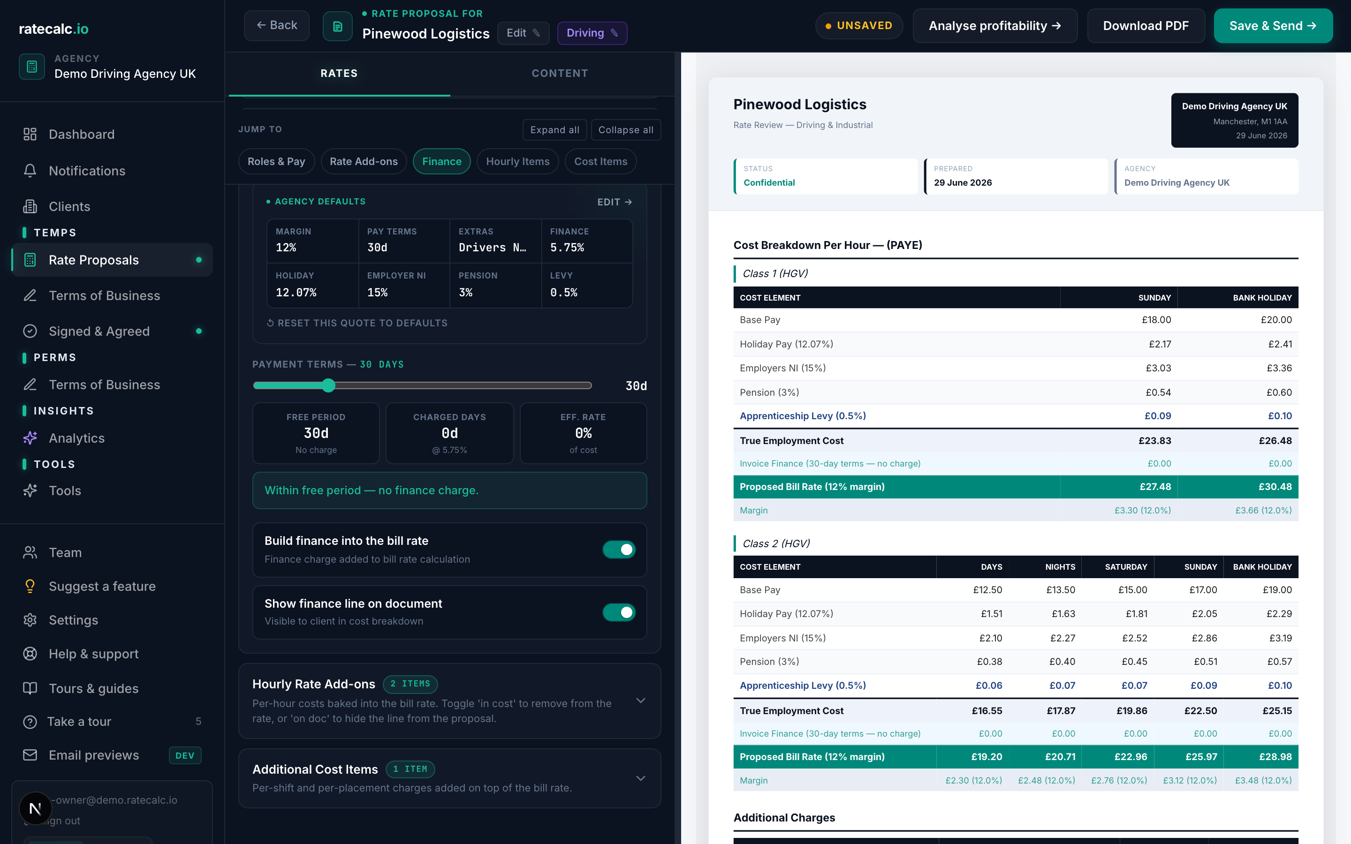1351x844 pixels.
Task: Jump to Cost Items
Action: (x=601, y=161)
